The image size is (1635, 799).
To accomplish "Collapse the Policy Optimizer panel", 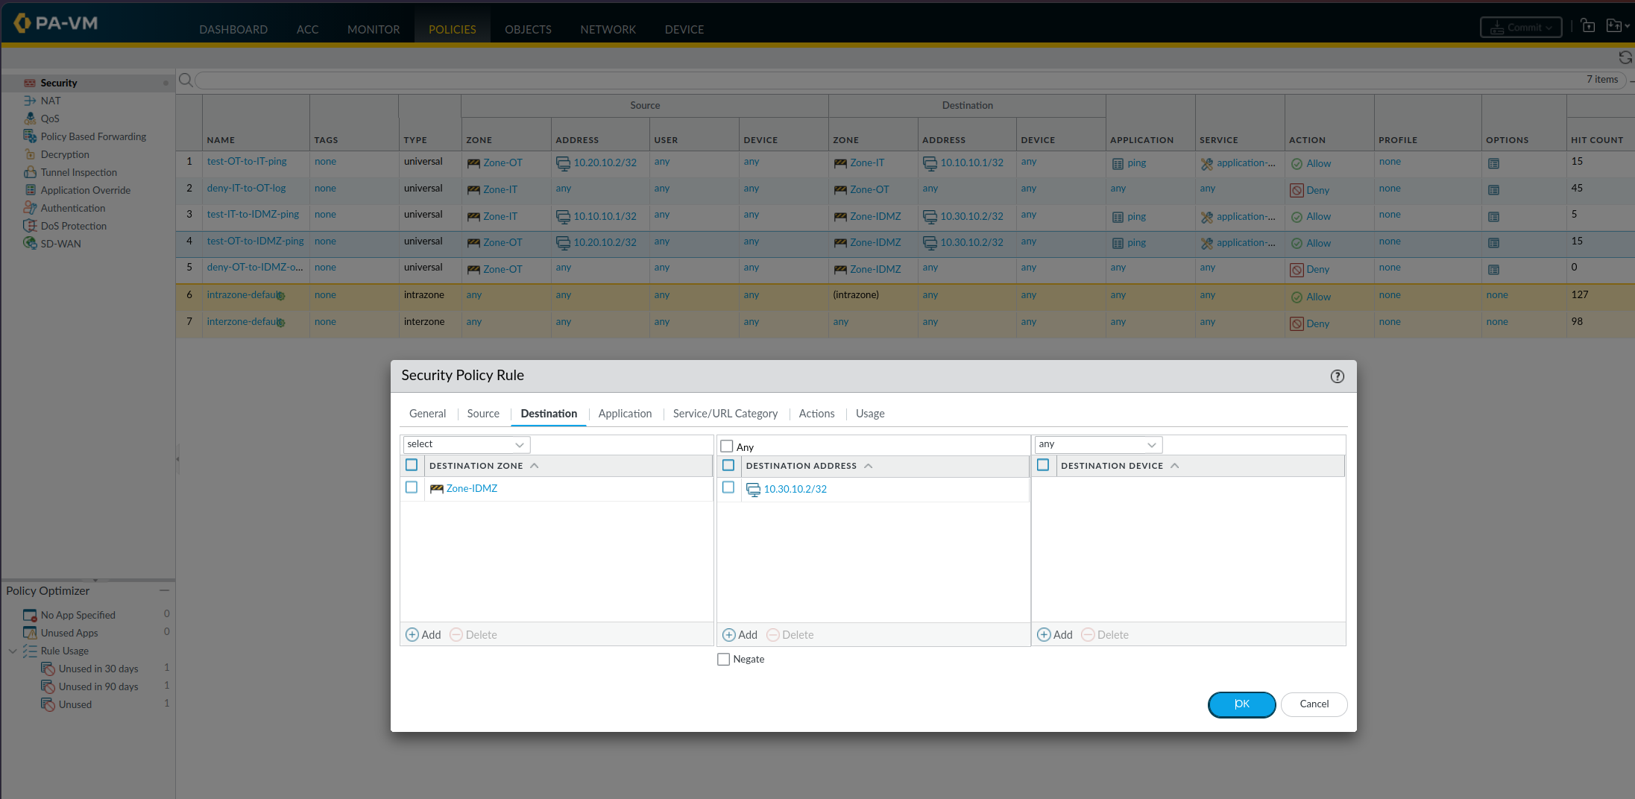I will pyautogui.click(x=164, y=590).
